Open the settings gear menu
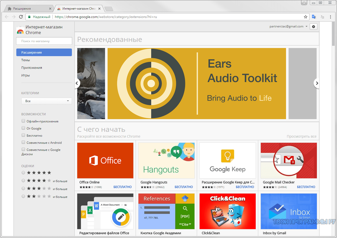The image size is (337, 238). [x=313, y=26]
